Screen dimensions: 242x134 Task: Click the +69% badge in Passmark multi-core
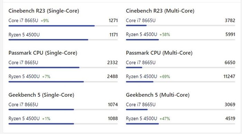(165, 77)
